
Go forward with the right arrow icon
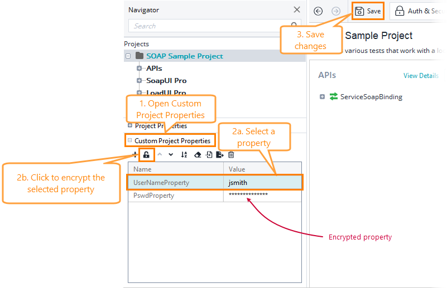point(336,11)
